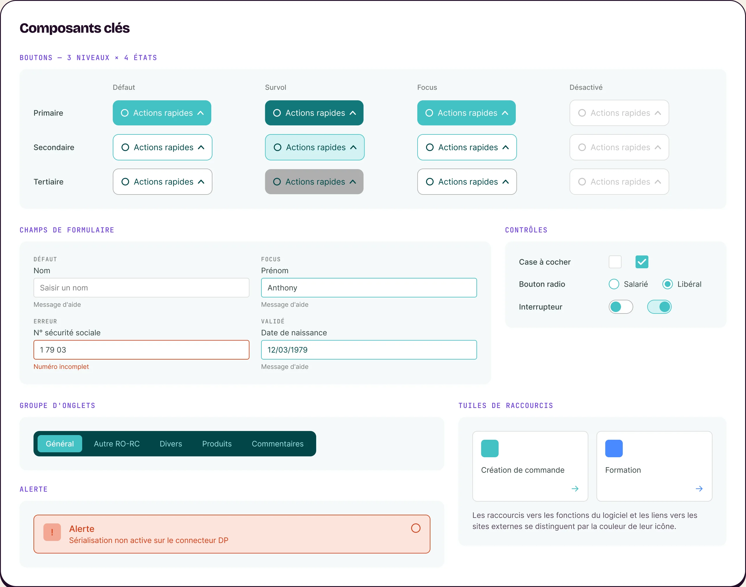Image resolution: width=746 pixels, height=587 pixels.
Task: Click the Date de naissance field
Action: click(369, 350)
